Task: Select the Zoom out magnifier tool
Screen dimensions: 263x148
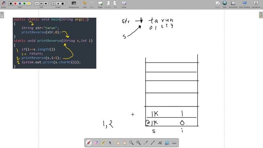Action: 138,143
